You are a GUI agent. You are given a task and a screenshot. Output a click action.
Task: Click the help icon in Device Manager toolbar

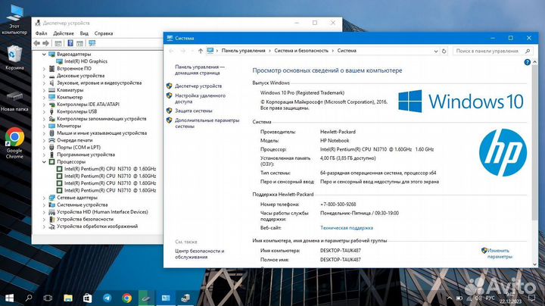[70, 43]
